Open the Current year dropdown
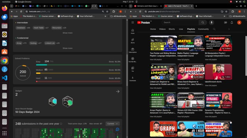247x138 pixels. click(112, 124)
